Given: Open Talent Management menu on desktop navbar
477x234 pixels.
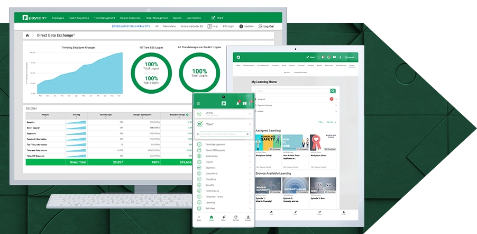Looking at the screenshot, I should [157, 18].
